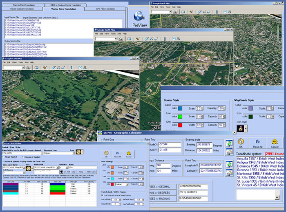This screenshot has width=286, height=212.
Task: Click WayPoints Style Label lavender color swatch
Action: tap(250, 108)
